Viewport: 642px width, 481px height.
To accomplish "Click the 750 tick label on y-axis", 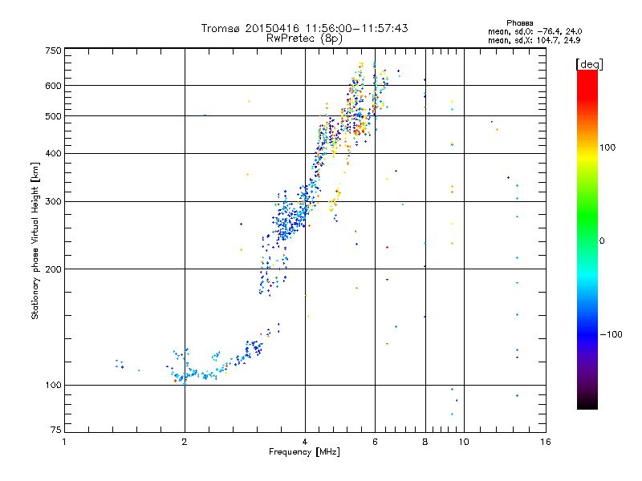I will coord(54,51).
